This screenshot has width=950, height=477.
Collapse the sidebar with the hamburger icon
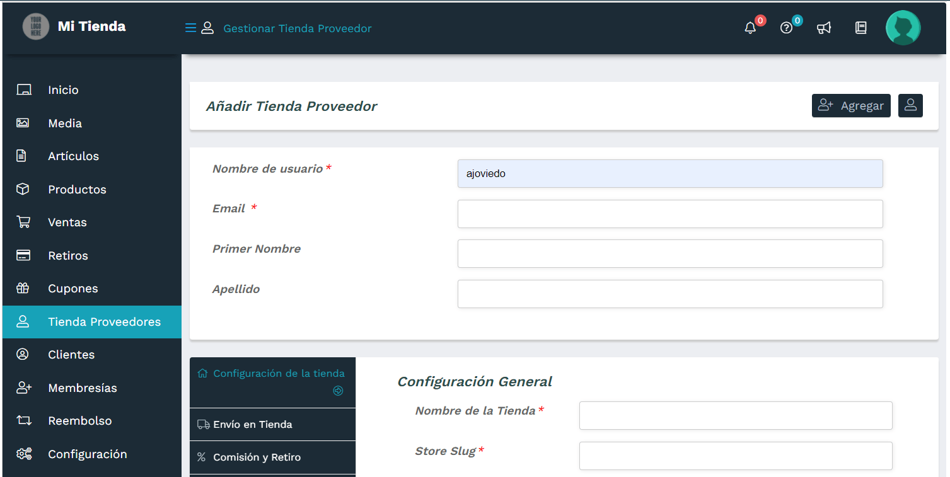coord(190,28)
